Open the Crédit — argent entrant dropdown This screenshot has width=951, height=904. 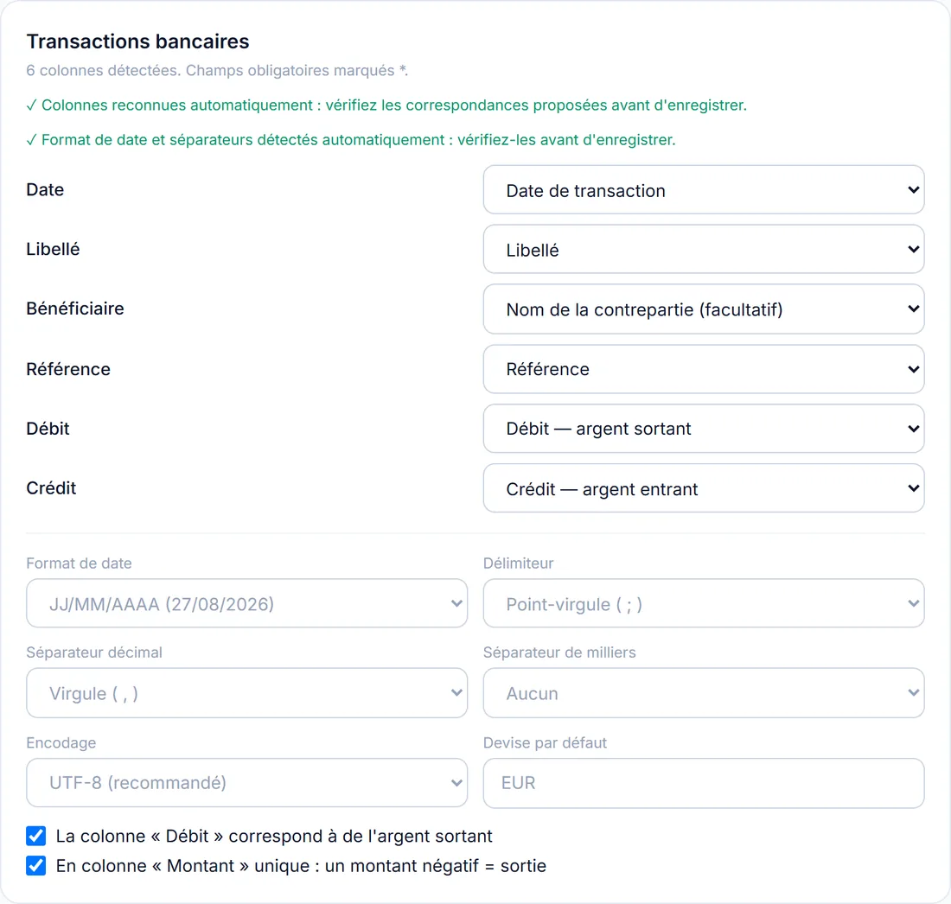click(x=704, y=488)
